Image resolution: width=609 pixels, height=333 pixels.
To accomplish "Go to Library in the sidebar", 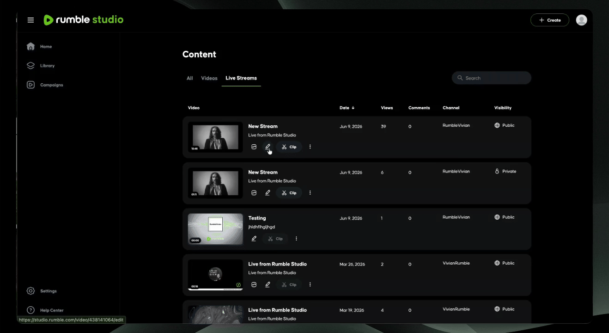I will pyautogui.click(x=41, y=66).
